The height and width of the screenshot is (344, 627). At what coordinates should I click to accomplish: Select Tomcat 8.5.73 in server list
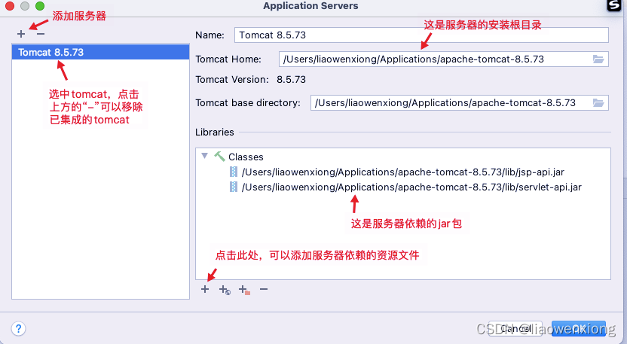pyautogui.click(x=100, y=53)
